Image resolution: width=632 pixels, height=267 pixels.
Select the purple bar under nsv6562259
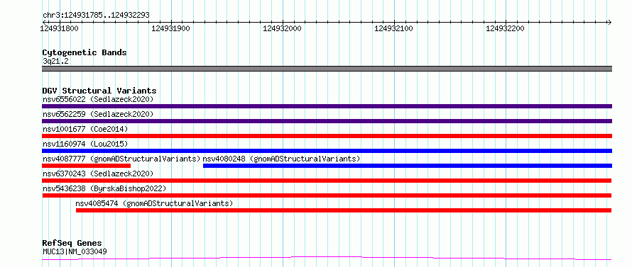pyautogui.click(x=327, y=121)
